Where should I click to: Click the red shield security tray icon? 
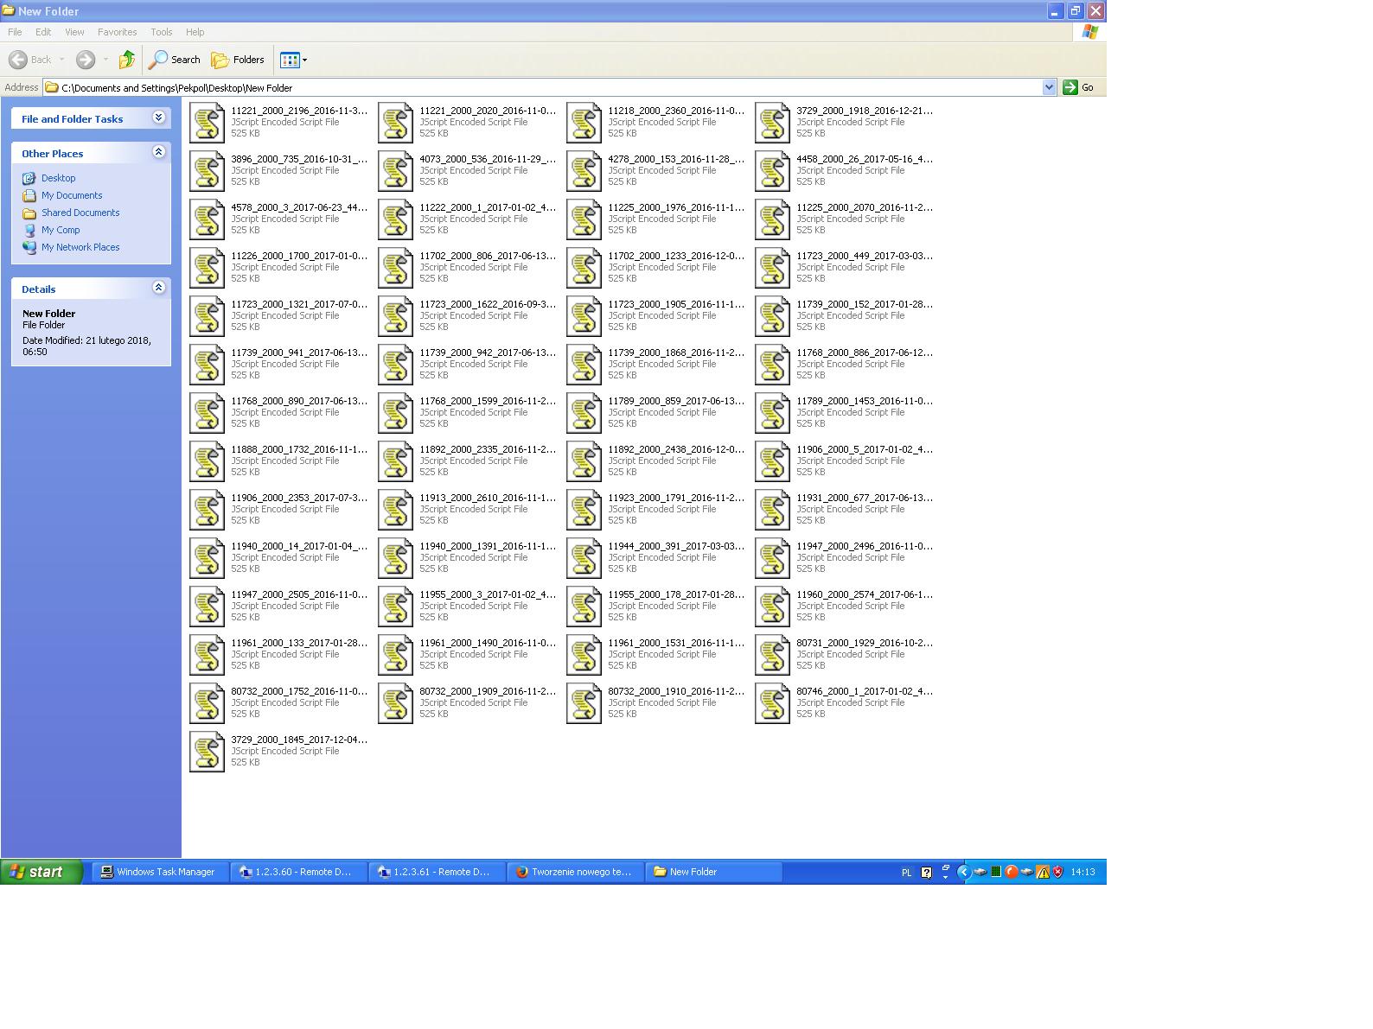point(1057,872)
